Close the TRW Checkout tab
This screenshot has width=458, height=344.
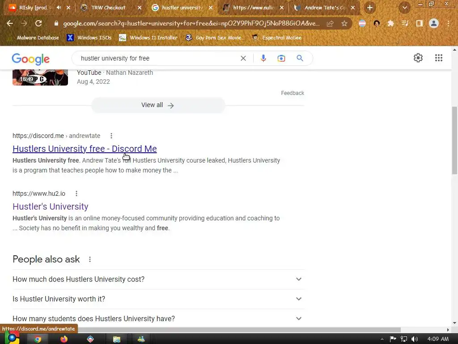tap(140, 8)
